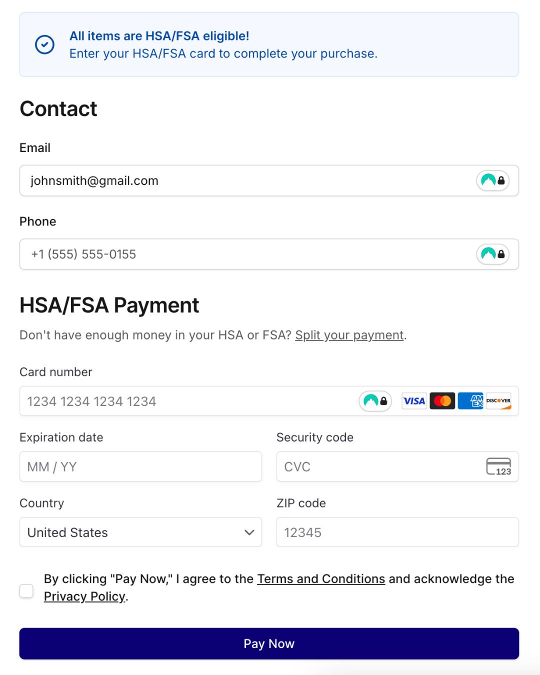Viewport: 540px width, 675px height.
Task: Click the chevron arrow on United States selector
Action: (249, 532)
